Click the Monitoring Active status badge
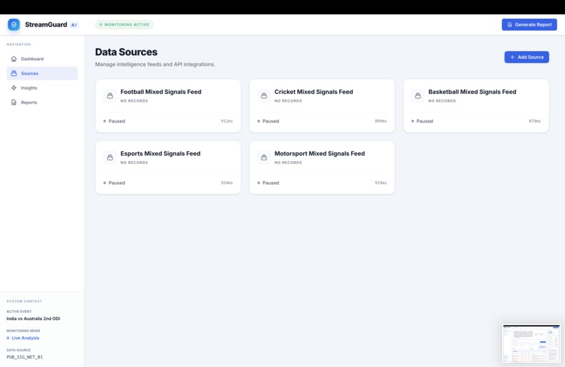565x367 pixels. 124,25
